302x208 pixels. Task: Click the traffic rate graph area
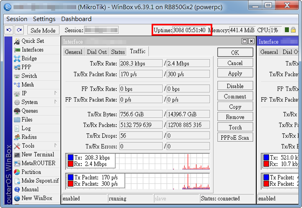point(138,161)
